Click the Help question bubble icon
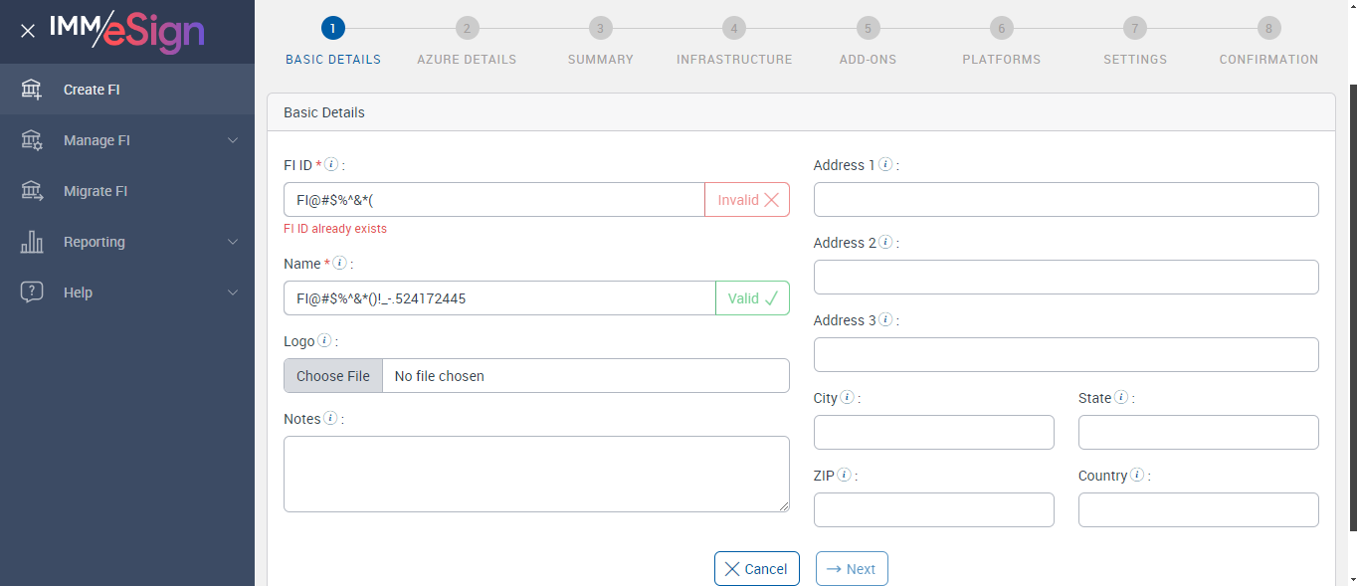The height and width of the screenshot is (586, 1359). 32,293
